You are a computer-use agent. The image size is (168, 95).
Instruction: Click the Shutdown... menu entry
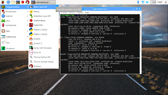(15, 48)
